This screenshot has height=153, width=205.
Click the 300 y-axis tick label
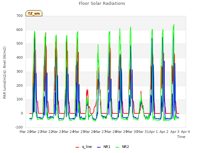pyautogui.click(x=20, y=71)
